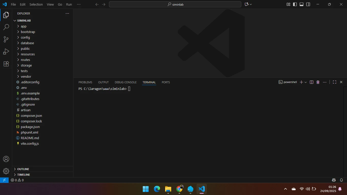Split the terminal panel

click(x=311, y=82)
